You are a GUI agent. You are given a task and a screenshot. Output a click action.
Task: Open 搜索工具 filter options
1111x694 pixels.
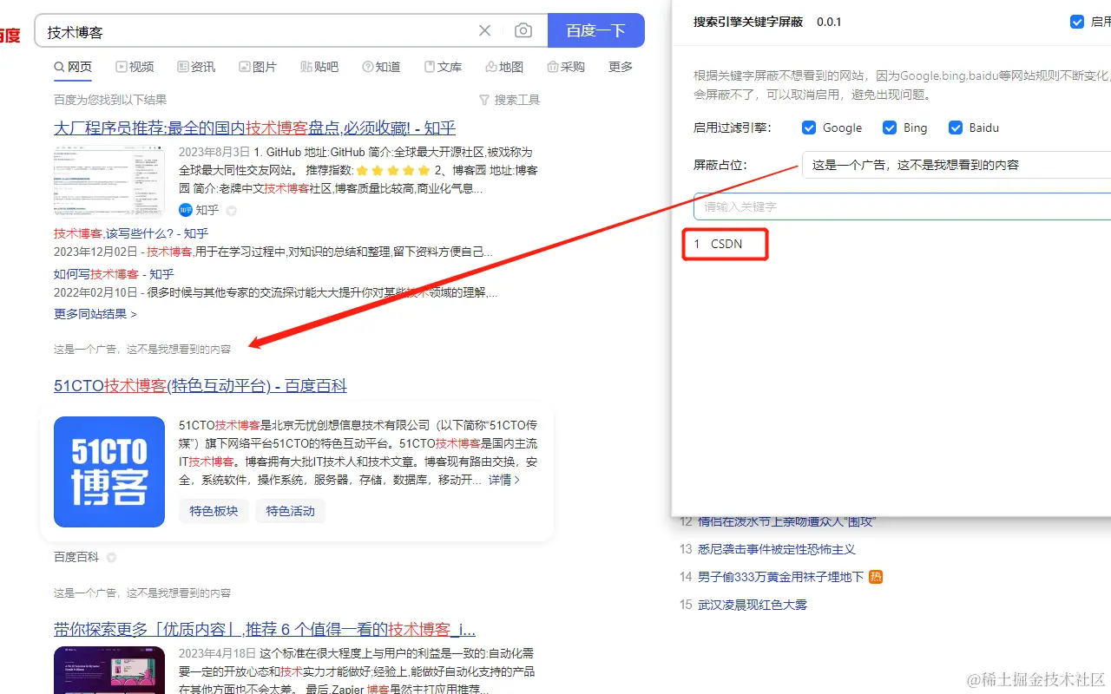(x=509, y=100)
